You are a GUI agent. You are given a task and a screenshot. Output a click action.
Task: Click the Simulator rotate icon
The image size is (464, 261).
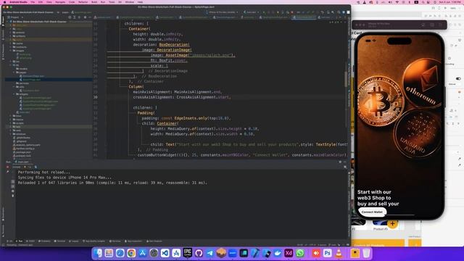[x=441, y=25]
